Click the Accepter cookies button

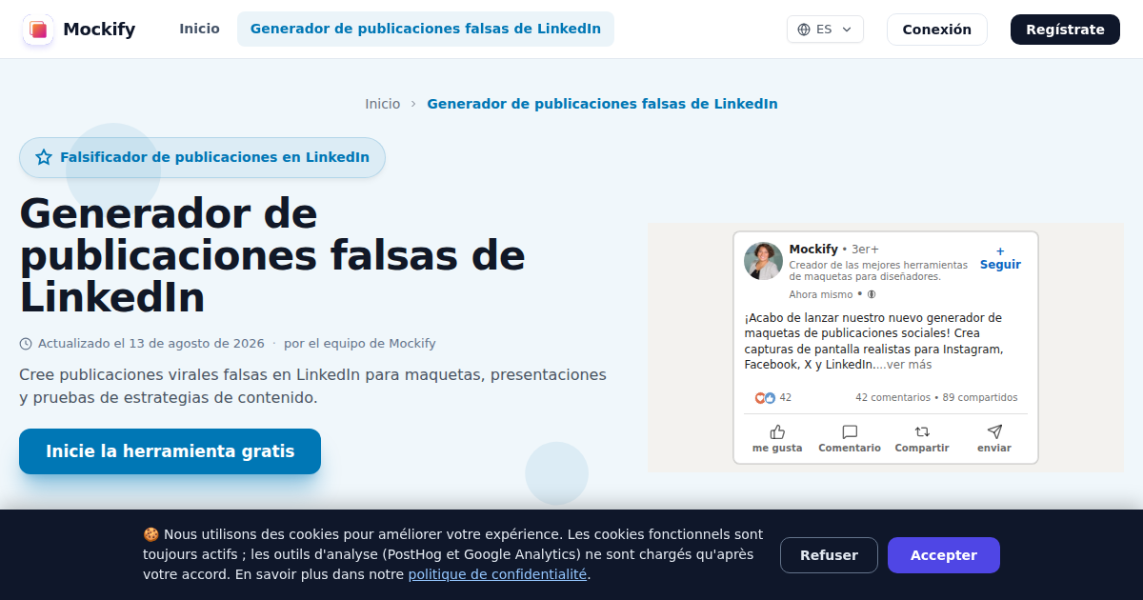[x=944, y=555]
